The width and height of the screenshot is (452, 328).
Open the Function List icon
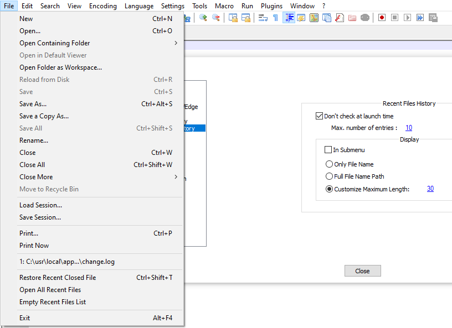(x=340, y=18)
